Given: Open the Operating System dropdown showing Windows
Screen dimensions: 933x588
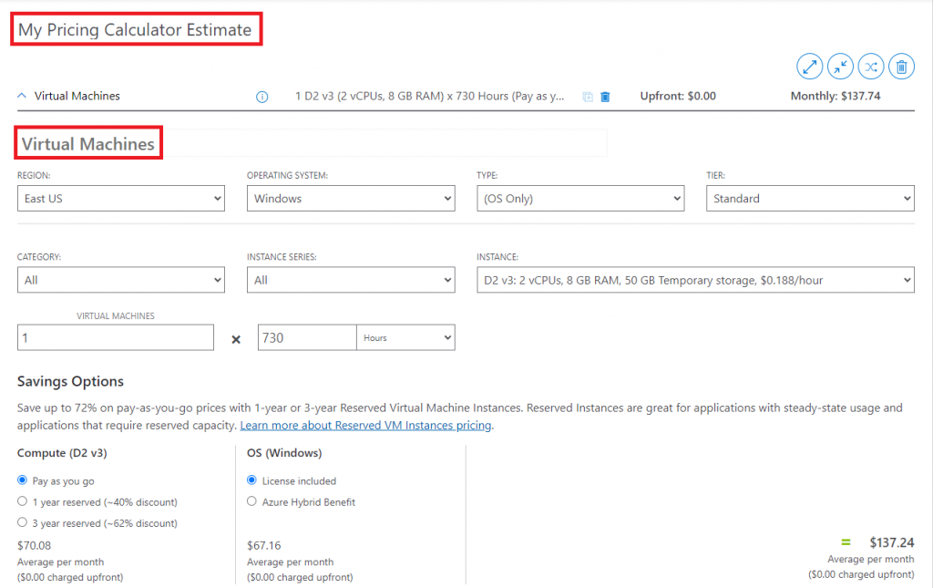Looking at the screenshot, I should click(351, 198).
